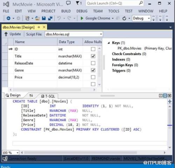Click the connection status icon in status bar
This screenshot has width=175, height=168.
click(5, 159)
